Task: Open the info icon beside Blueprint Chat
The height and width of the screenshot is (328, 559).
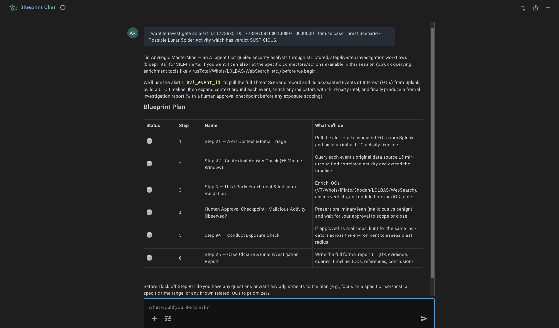Action: click(x=63, y=7)
